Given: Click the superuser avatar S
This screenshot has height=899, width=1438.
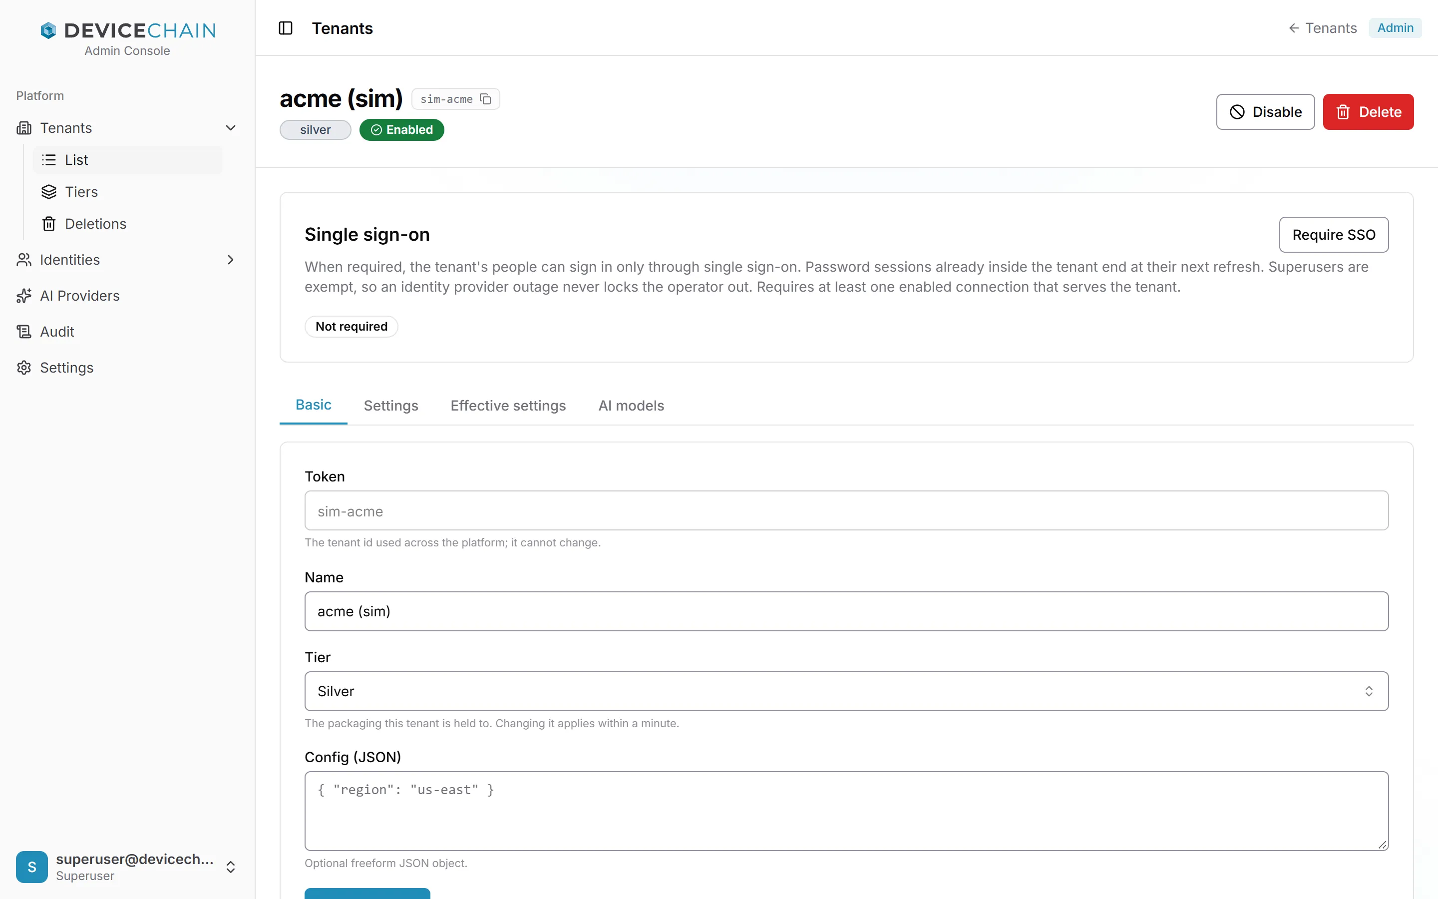Looking at the screenshot, I should click(x=32, y=867).
